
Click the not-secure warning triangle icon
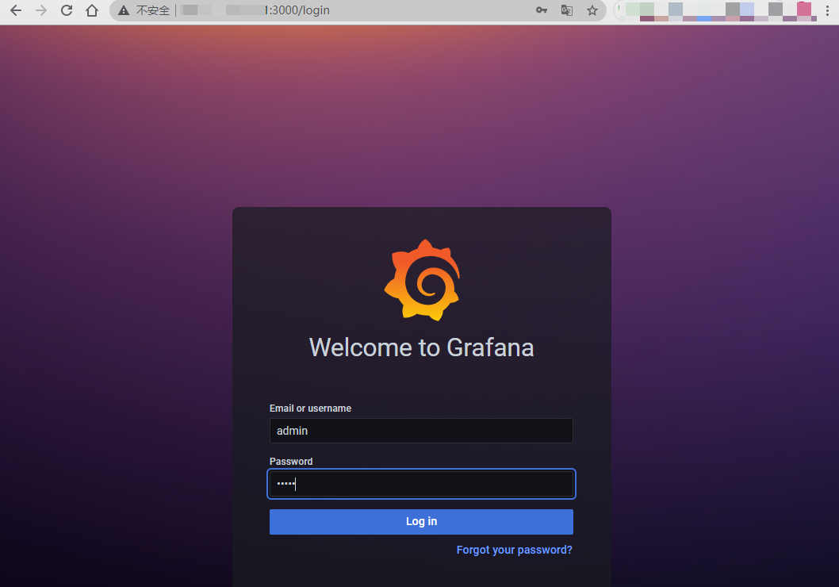(x=124, y=11)
